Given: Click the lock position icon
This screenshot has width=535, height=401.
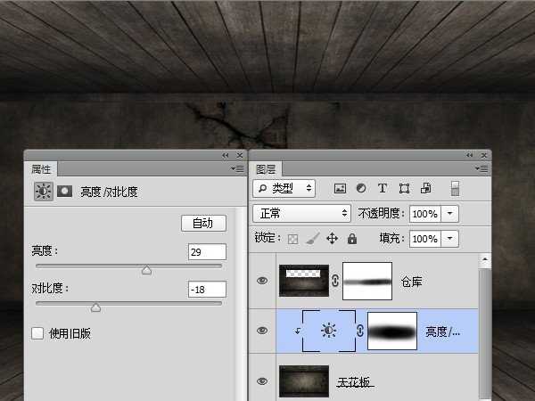Looking at the screenshot, I should (x=332, y=239).
